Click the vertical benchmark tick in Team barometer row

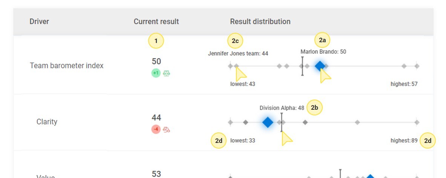(x=302, y=66)
